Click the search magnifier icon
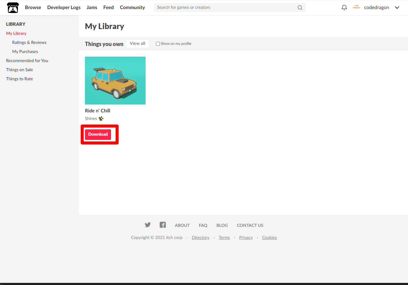This screenshot has width=408, height=285. click(300, 8)
